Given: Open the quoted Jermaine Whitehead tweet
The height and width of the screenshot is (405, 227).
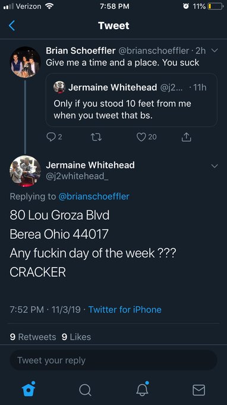Looking at the screenshot, I should click(131, 100).
